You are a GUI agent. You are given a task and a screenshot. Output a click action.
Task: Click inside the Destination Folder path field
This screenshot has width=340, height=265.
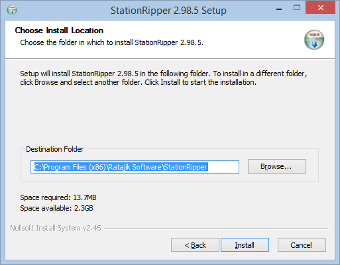(x=135, y=167)
